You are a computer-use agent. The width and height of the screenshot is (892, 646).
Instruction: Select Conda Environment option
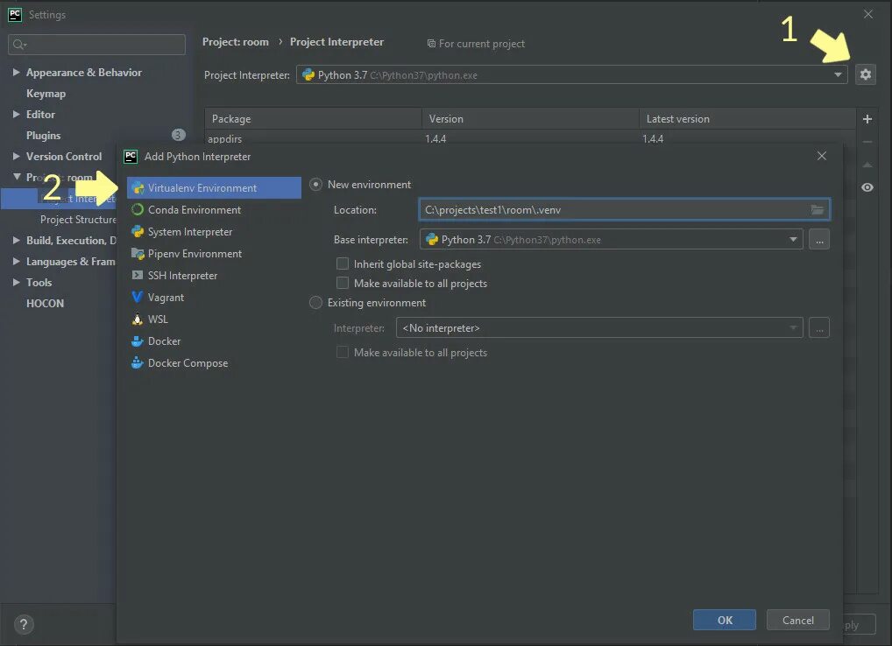pos(214,210)
